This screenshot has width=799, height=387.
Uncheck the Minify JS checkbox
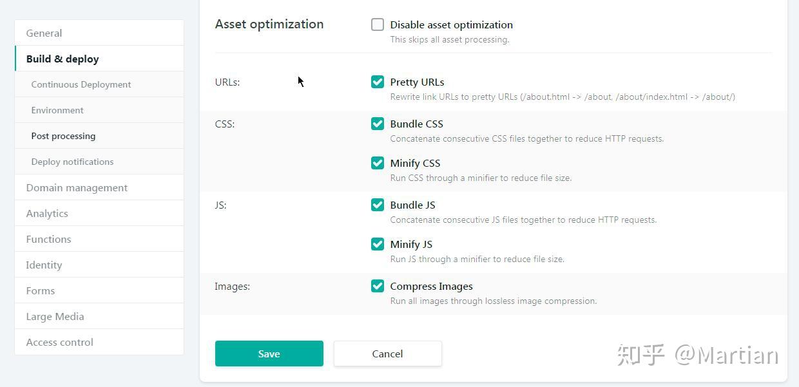[378, 244]
